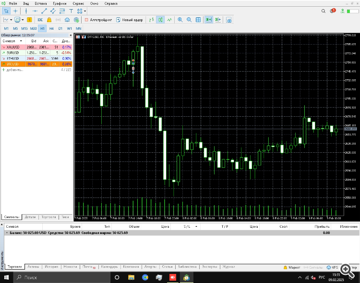Open the notifications icon with red badge
The width and height of the screenshot is (360, 283).
(333, 11)
